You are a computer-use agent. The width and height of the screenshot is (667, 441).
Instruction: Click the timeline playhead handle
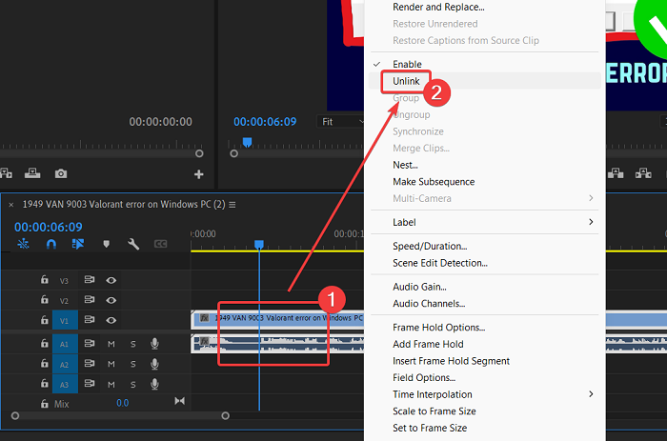click(x=258, y=244)
